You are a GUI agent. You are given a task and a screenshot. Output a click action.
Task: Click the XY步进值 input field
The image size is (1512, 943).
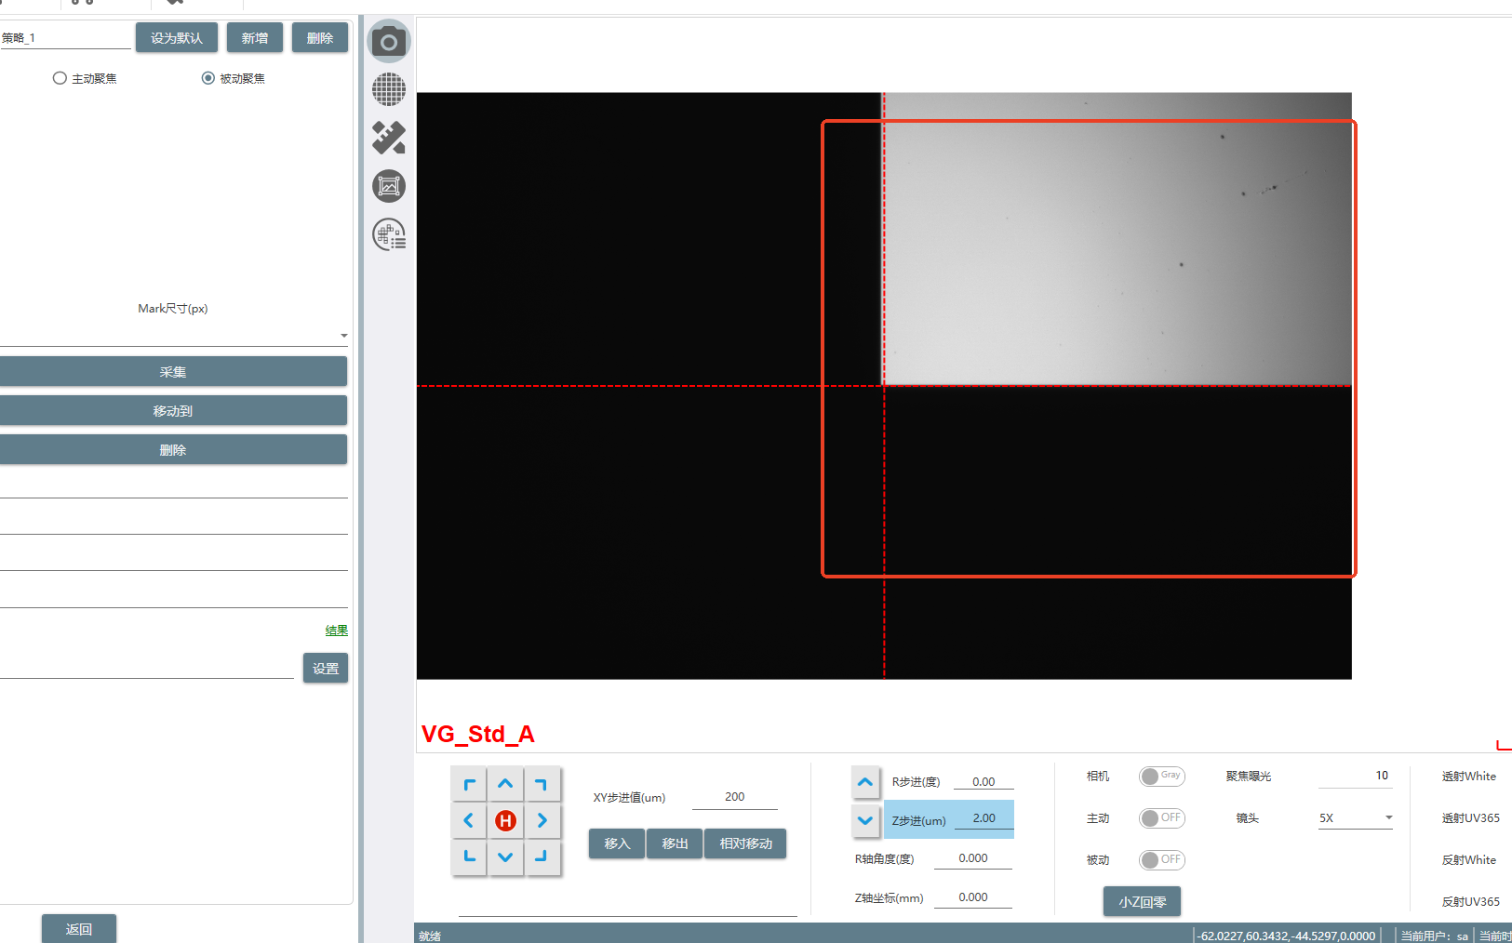tap(735, 797)
